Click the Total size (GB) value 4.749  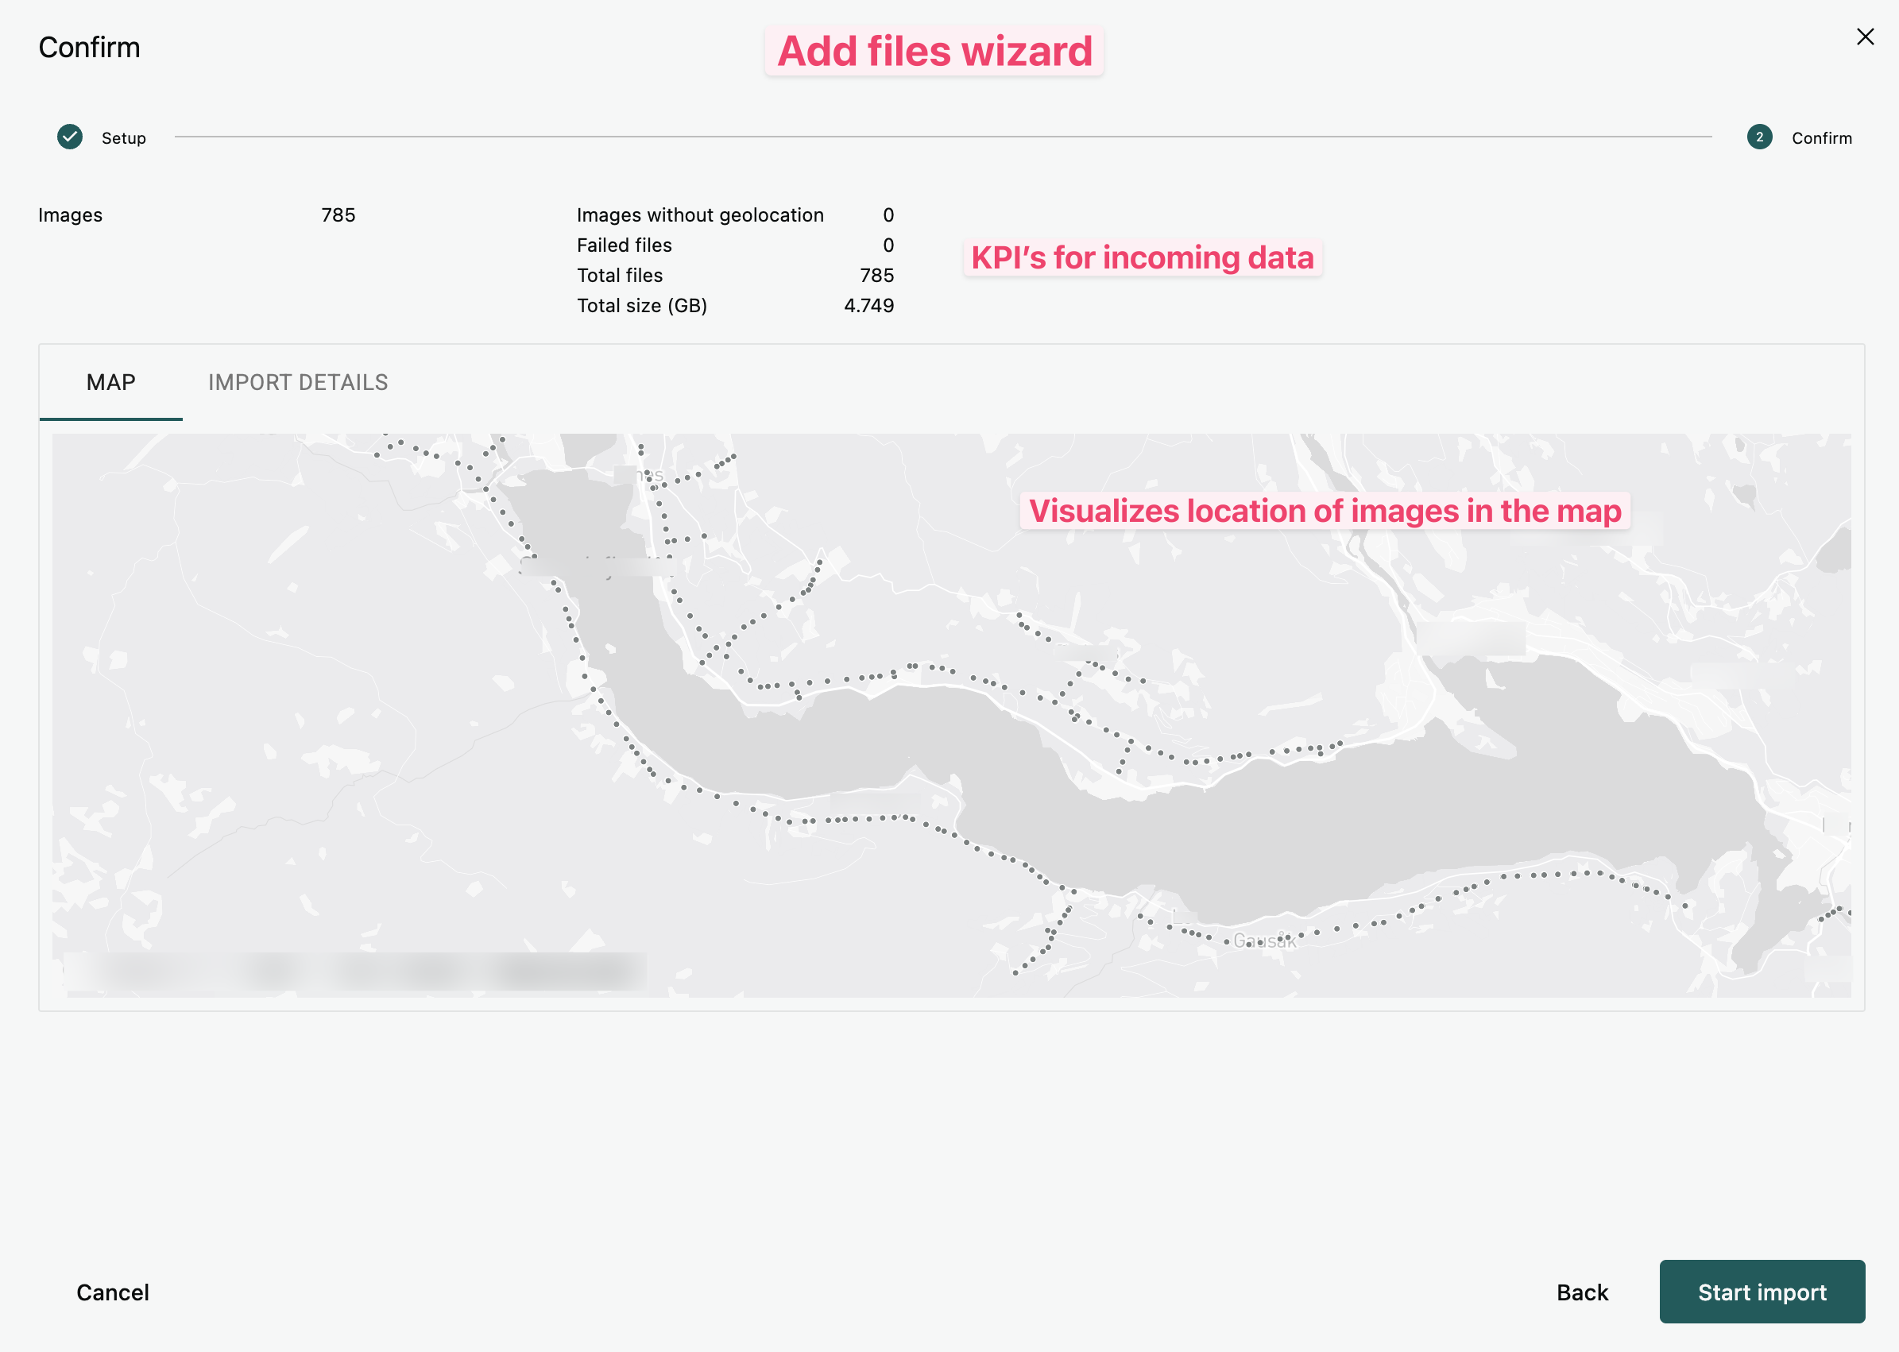869,305
